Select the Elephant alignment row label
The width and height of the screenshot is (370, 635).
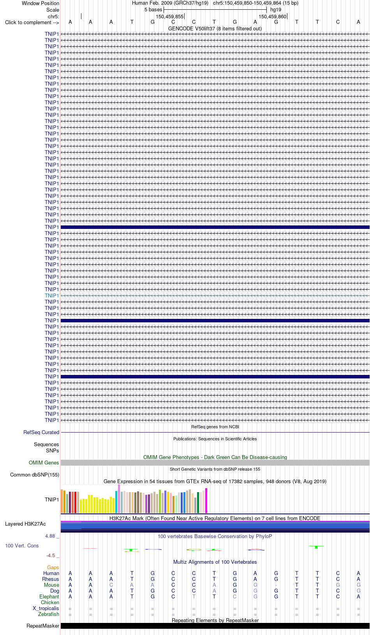[49, 596]
